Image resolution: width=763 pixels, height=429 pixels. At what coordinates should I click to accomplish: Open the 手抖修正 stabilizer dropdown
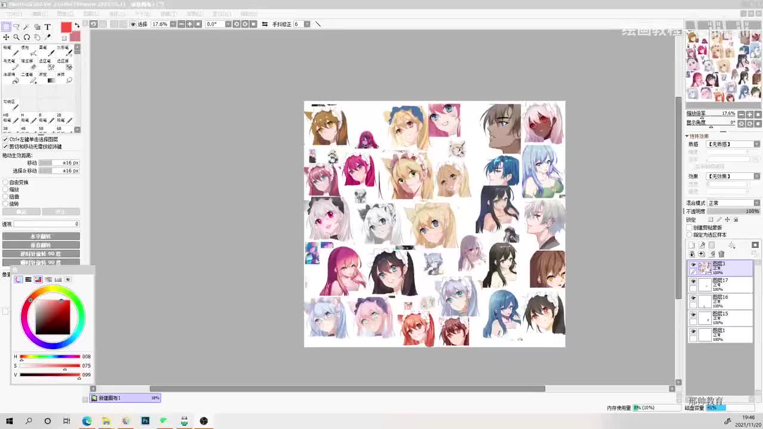click(307, 24)
